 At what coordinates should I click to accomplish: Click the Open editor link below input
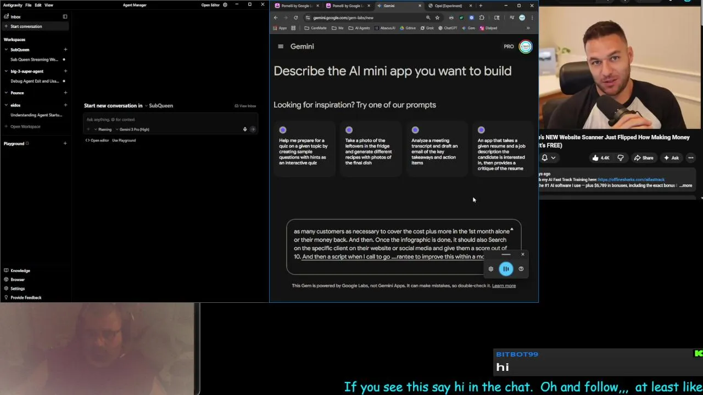click(97, 140)
